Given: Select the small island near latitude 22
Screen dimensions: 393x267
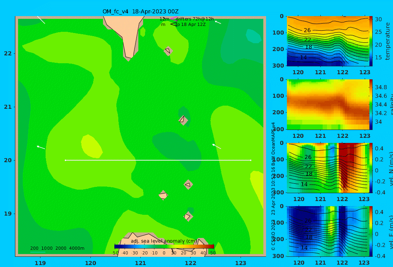Looking at the screenshot, I should [x=168, y=51].
